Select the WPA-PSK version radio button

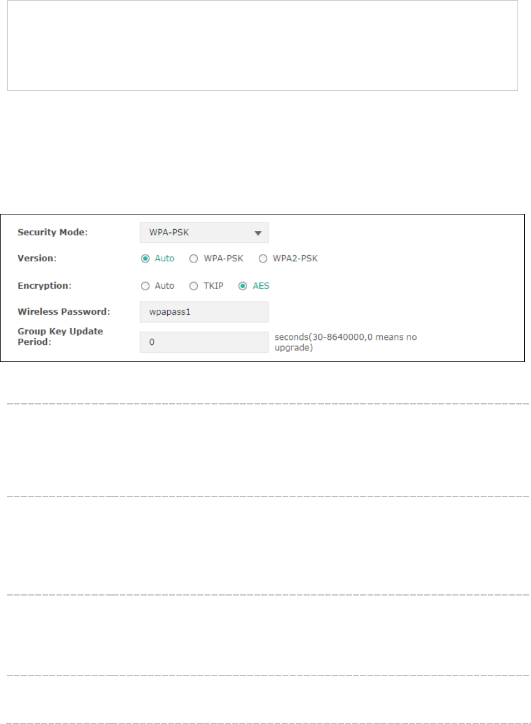[194, 259]
